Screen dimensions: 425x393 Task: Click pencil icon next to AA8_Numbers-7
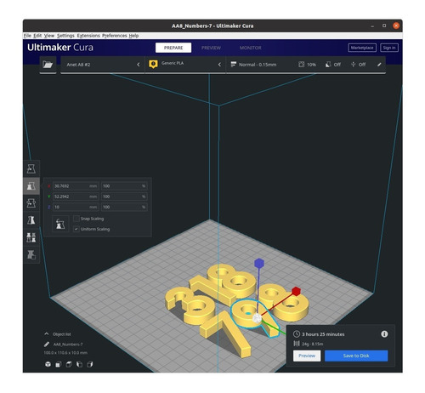[x=47, y=345]
